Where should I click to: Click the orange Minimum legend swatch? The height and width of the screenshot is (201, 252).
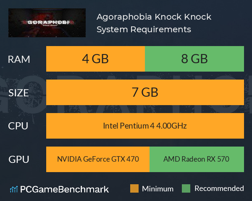click(134, 188)
